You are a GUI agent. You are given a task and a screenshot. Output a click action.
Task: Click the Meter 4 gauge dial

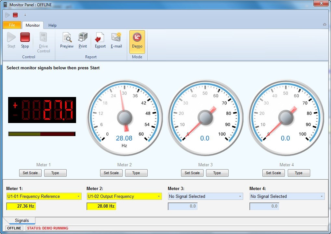[x=286, y=118]
